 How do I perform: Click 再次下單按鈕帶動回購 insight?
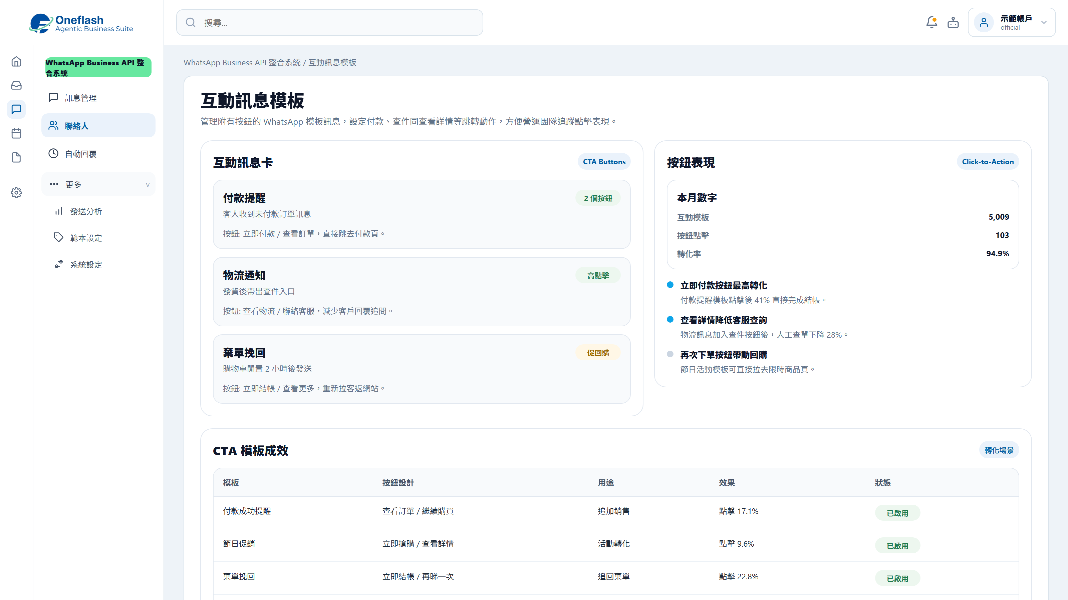click(x=724, y=355)
